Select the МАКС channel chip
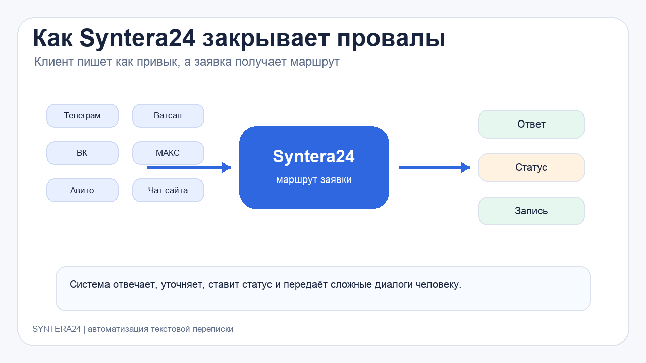Image resolution: width=646 pixels, height=363 pixels. coord(168,153)
